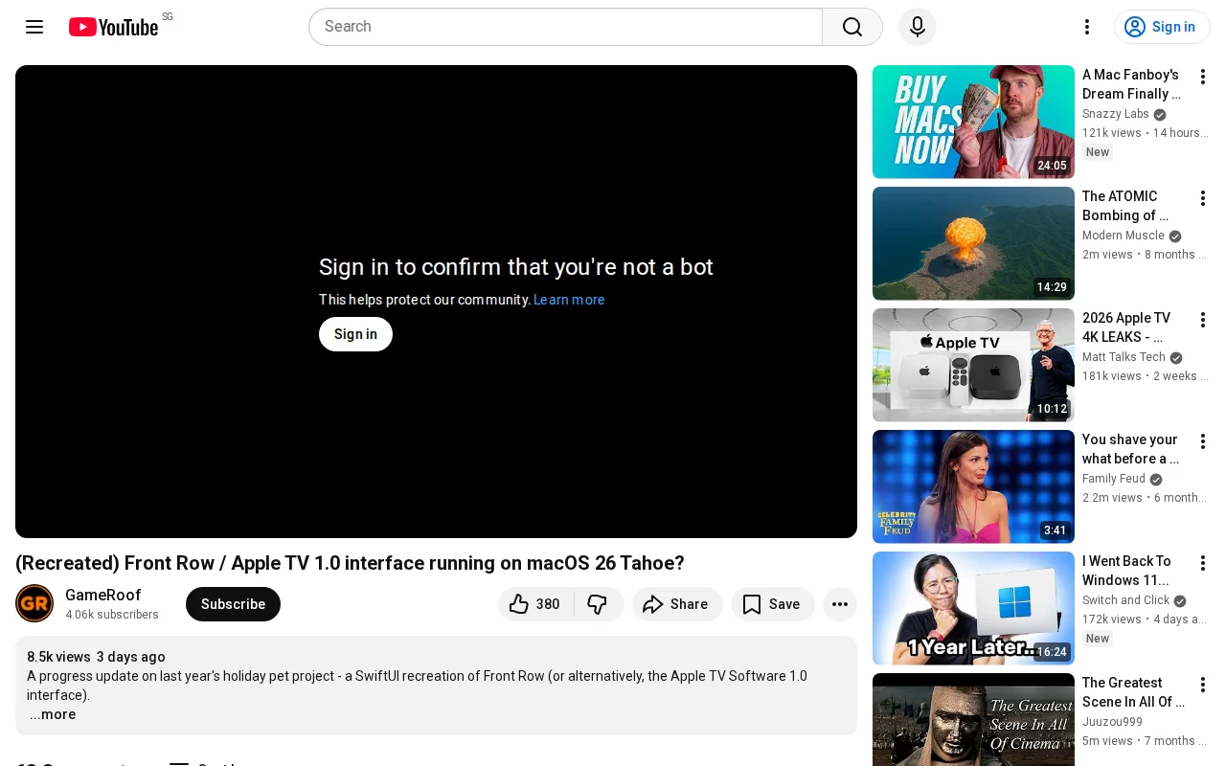1226x766 pixels.
Task: Click the 16:24 duration badge
Action: [1052, 652]
